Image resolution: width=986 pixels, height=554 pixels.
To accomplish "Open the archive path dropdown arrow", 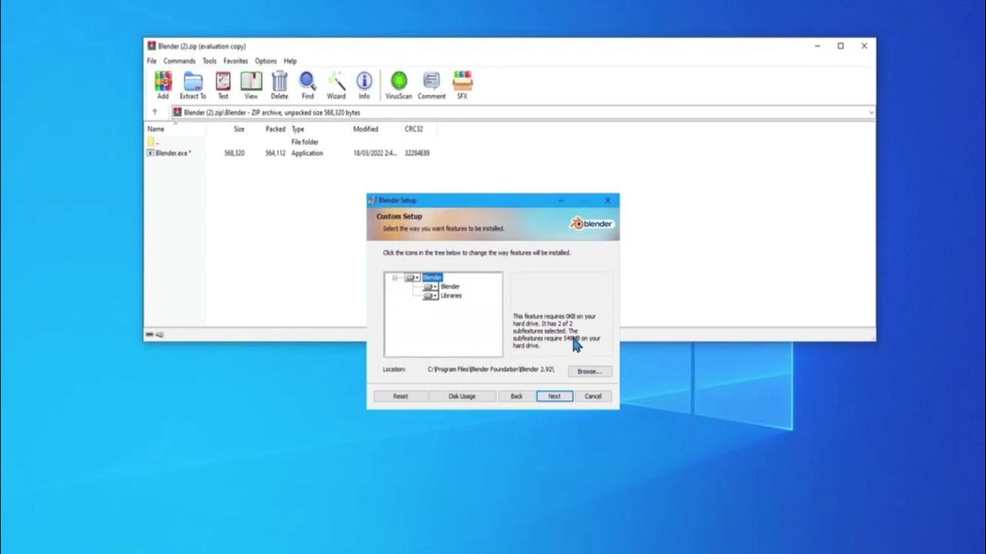I will pyautogui.click(x=871, y=112).
